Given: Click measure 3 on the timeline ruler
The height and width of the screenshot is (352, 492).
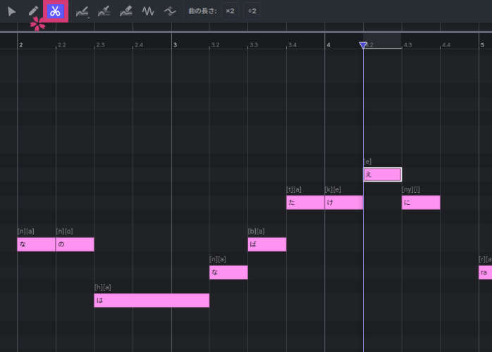Looking at the screenshot, I should click(x=176, y=45).
